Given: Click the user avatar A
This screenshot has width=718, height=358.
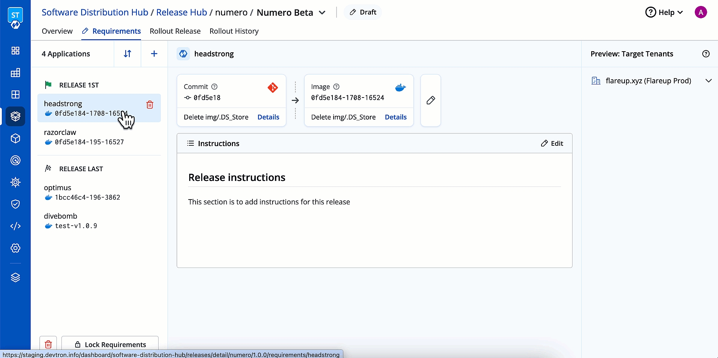Looking at the screenshot, I should (x=700, y=12).
